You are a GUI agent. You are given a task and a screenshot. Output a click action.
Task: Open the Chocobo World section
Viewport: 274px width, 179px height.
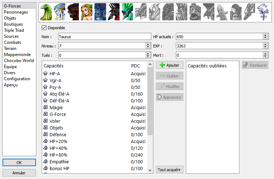19,61
